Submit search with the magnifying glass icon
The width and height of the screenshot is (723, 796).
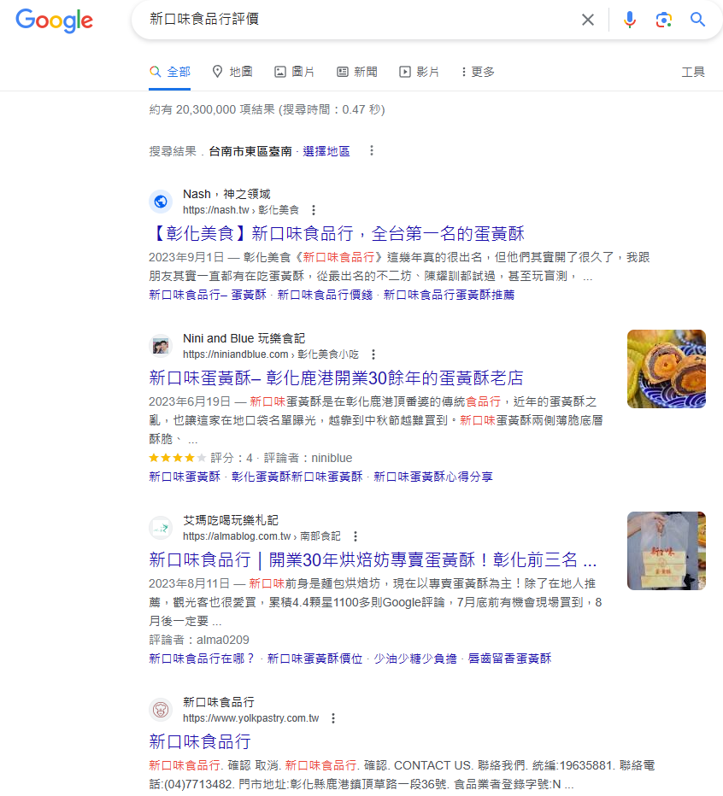click(x=697, y=20)
